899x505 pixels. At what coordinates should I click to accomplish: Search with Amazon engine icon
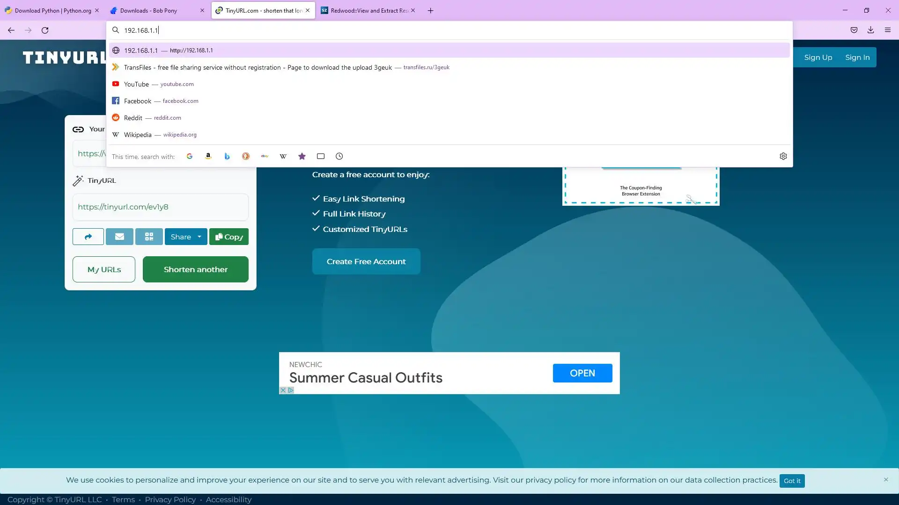click(x=208, y=156)
